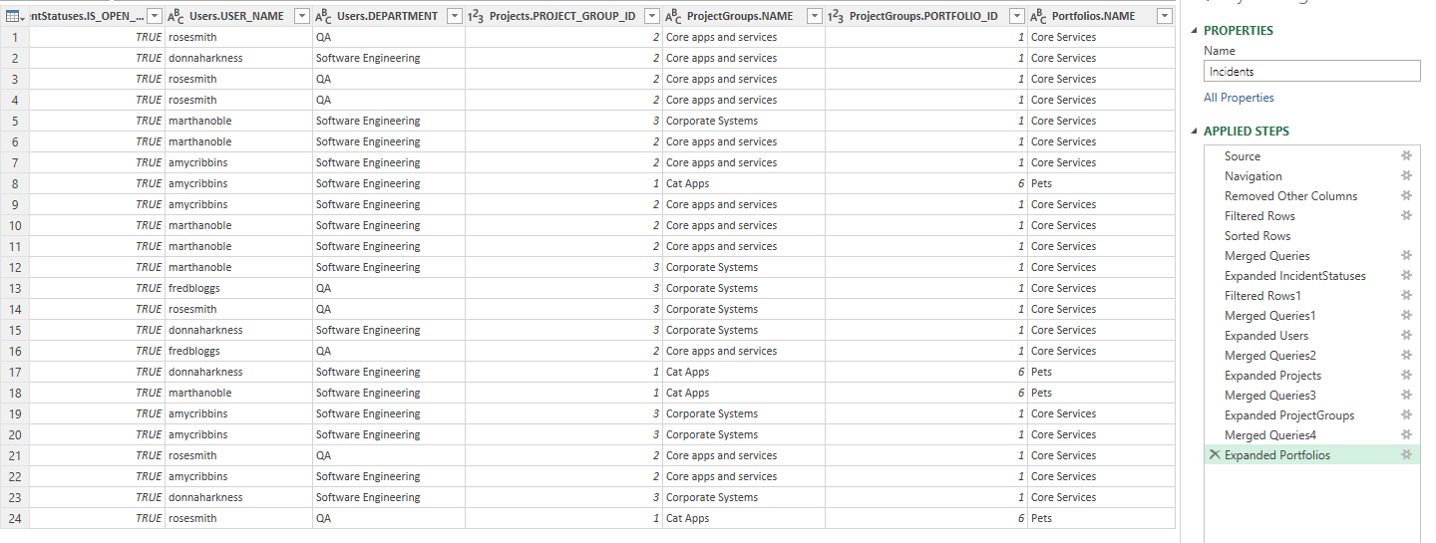Collapse the PROPERTIES section

[x=1196, y=31]
